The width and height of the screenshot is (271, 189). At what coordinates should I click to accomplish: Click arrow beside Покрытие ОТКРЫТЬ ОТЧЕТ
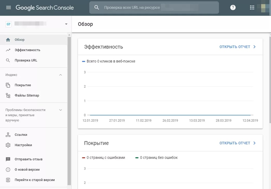click(x=254, y=143)
